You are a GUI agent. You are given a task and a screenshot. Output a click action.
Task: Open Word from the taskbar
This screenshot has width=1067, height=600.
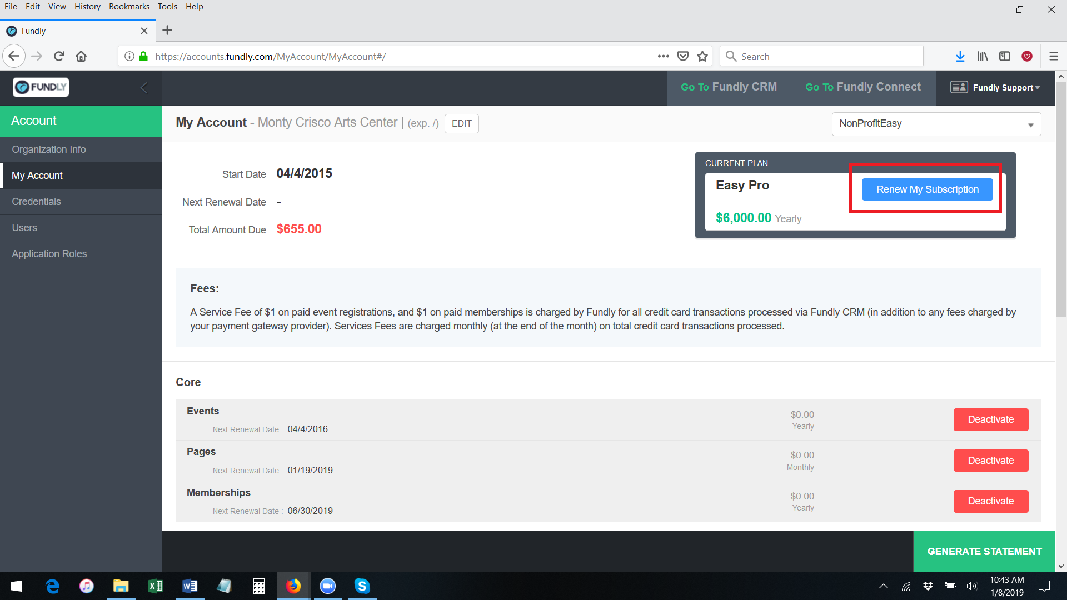click(190, 586)
